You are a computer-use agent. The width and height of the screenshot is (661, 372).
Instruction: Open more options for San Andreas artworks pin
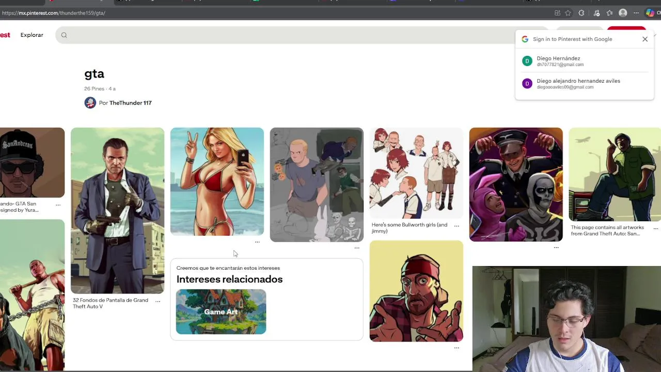click(656, 228)
